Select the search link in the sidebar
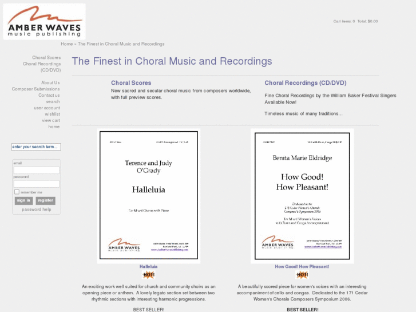This screenshot has width=416, height=312. point(53,101)
